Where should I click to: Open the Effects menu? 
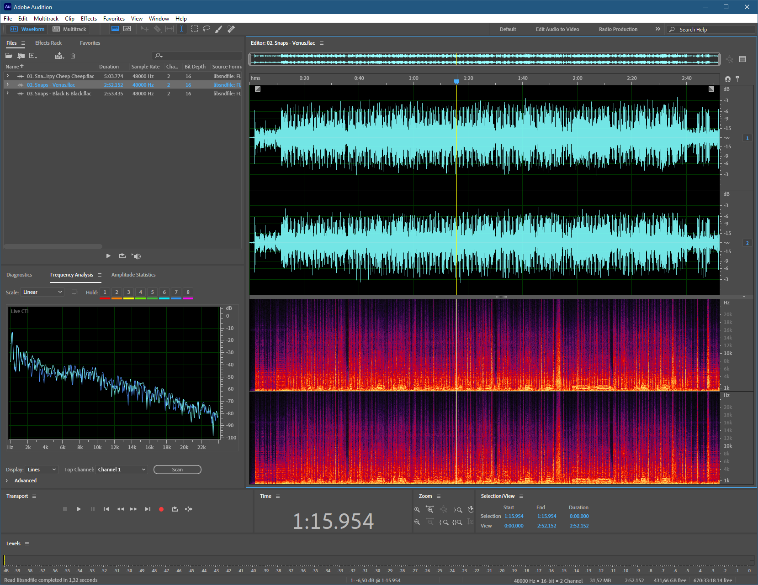[89, 19]
